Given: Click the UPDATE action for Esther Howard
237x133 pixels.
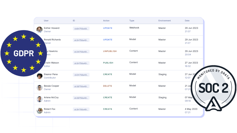Looking at the screenshot, I should (108, 28).
